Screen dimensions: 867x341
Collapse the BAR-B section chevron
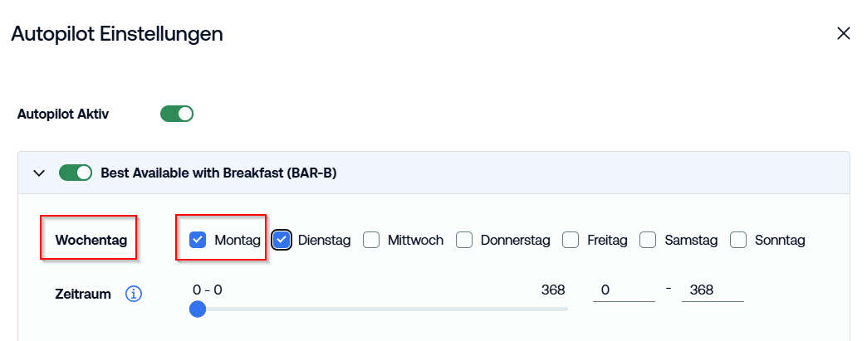[39, 173]
